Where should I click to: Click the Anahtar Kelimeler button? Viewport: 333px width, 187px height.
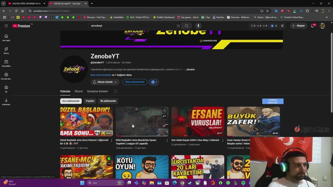(x=273, y=101)
